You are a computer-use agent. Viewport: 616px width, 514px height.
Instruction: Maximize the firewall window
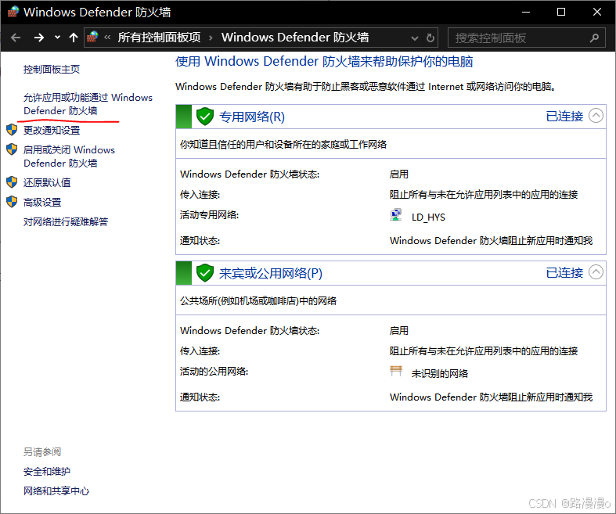click(x=561, y=13)
